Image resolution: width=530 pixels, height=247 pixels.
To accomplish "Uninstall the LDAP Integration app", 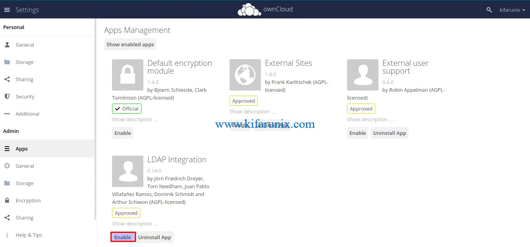I will [x=154, y=237].
